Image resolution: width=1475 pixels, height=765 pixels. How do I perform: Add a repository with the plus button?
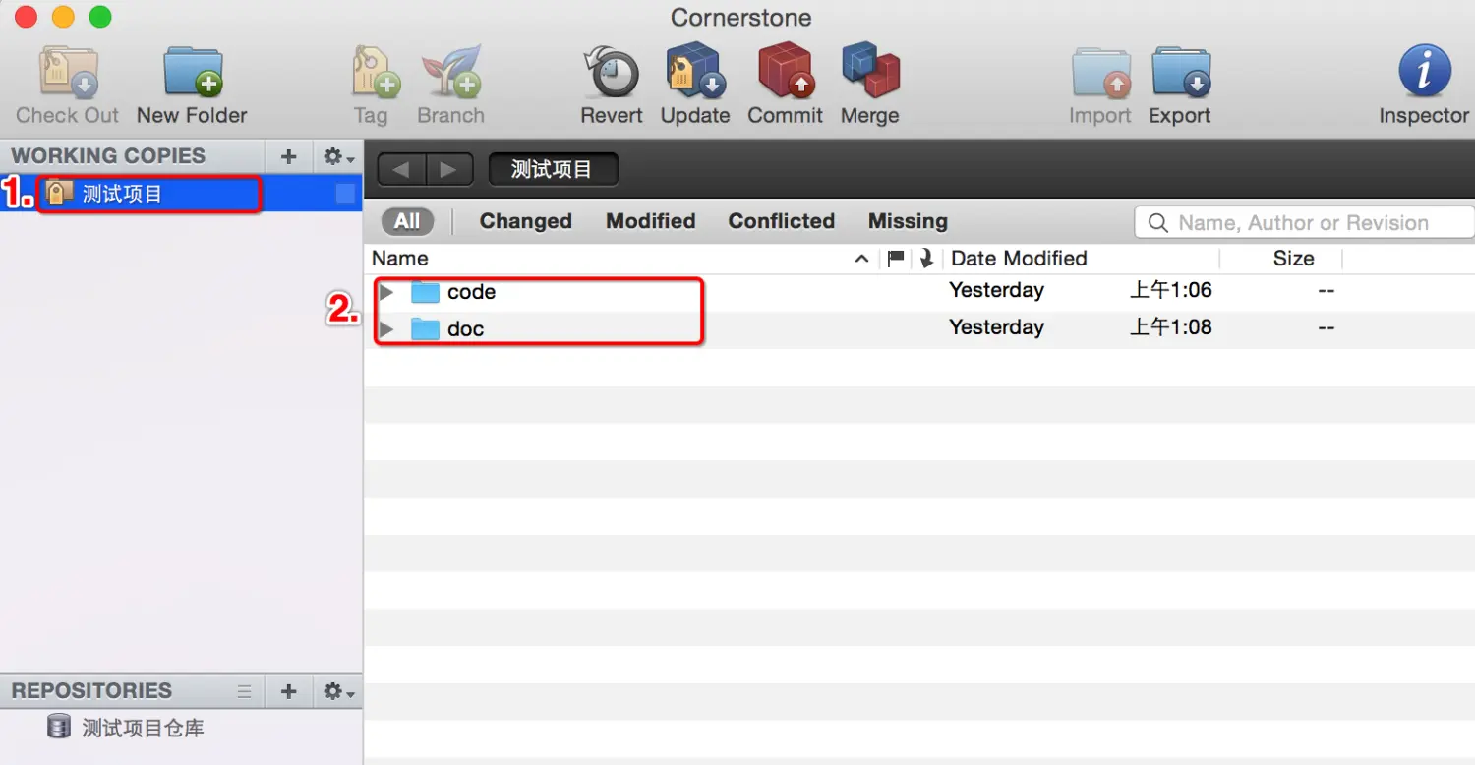[x=289, y=691]
